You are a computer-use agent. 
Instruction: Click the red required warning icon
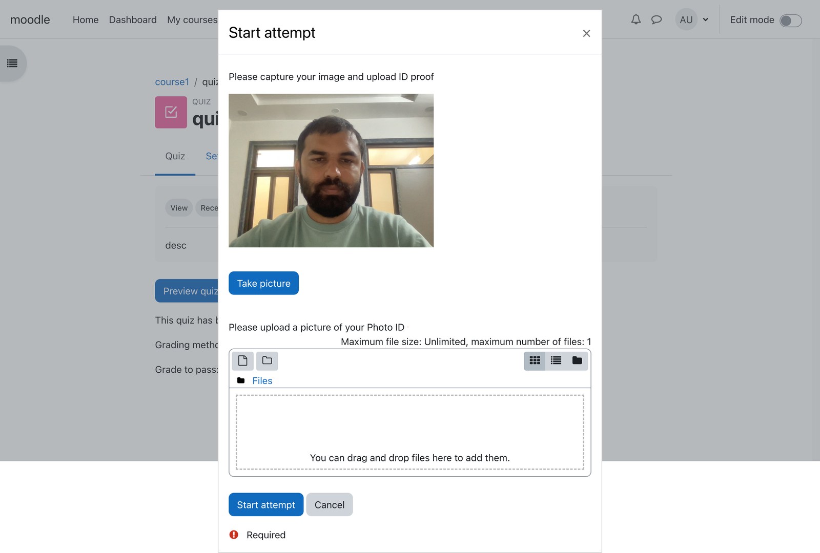pyautogui.click(x=234, y=535)
